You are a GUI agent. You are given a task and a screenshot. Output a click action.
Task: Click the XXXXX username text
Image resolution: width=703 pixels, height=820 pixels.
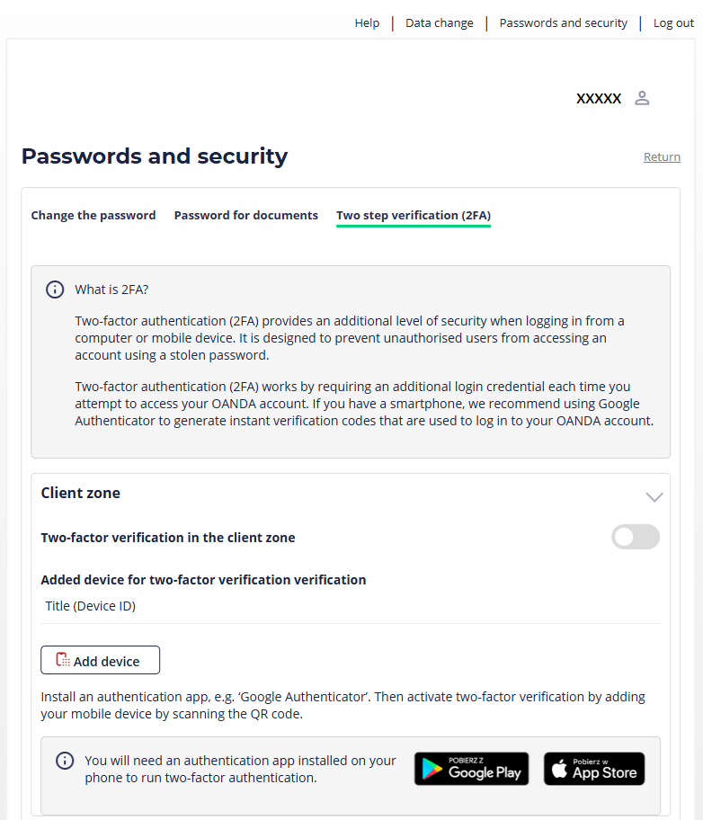(x=599, y=98)
